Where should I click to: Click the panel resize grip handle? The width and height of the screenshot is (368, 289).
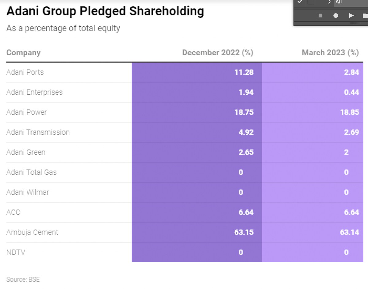(355, 23)
